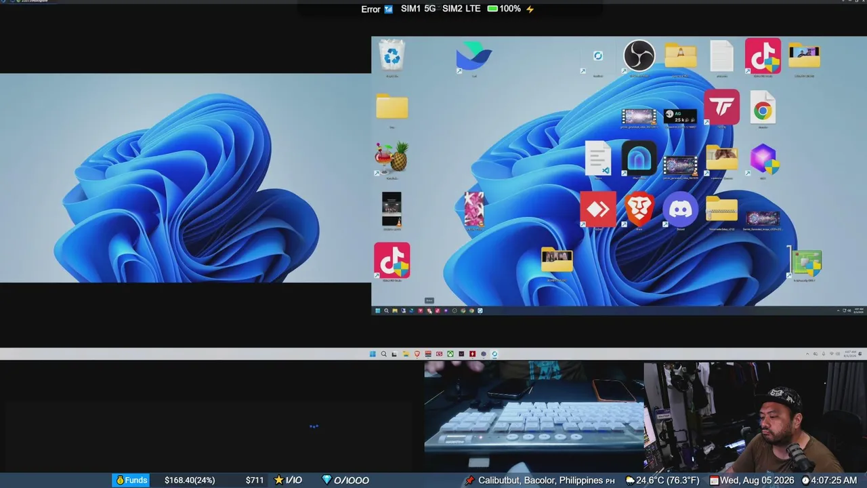The width and height of the screenshot is (867, 488).
Task: Launch the green circuit-board app with shield badge
Action: (805, 263)
